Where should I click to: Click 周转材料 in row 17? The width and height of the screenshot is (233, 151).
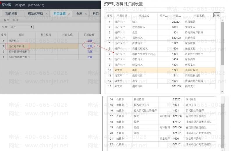coord(165,116)
